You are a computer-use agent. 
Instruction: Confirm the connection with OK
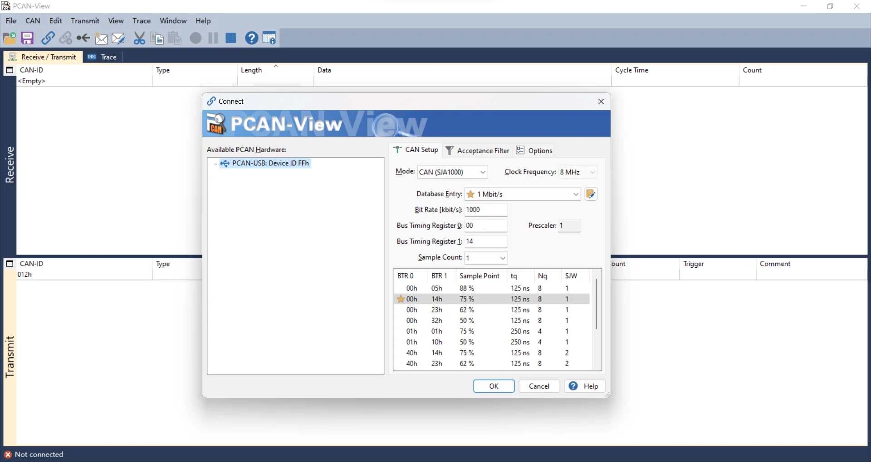point(494,386)
